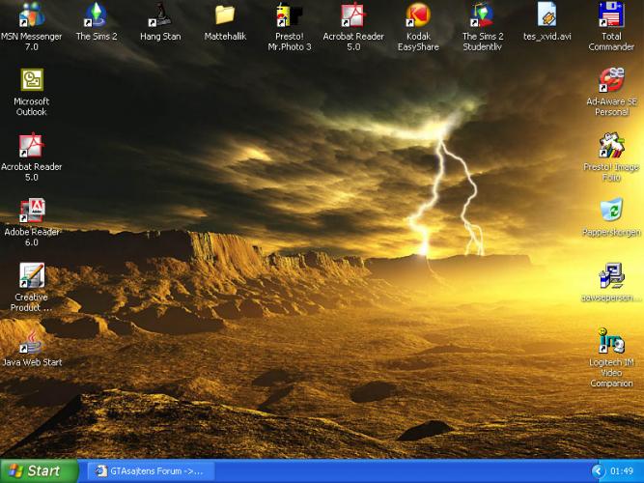
Task: Select the Creative Product desktop shortcut
Action: [x=32, y=276]
